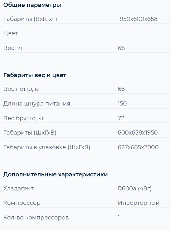Click the value 150 for cord length

point(122,104)
